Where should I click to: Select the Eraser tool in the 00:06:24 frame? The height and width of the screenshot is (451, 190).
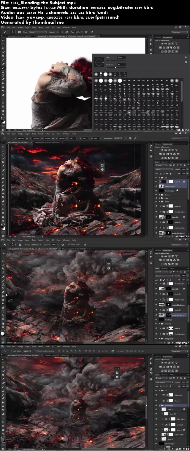click(3, 185)
